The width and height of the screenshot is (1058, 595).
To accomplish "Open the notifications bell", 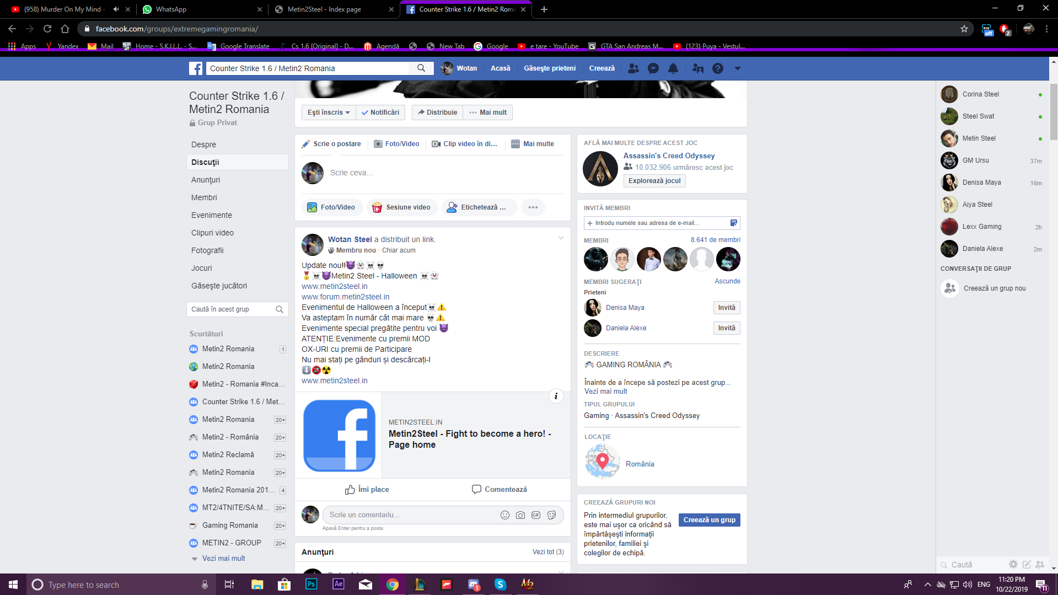I will (673, 68).
